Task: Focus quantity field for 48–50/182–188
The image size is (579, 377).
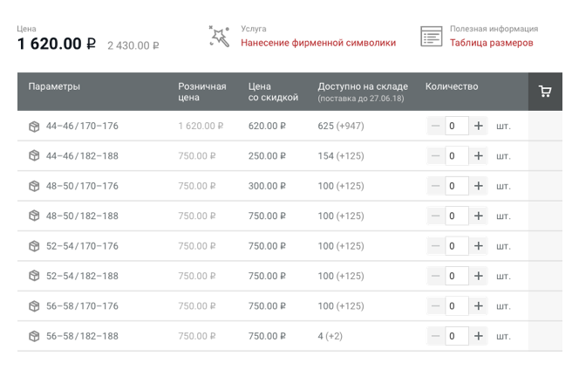Action: (x=457, y=216)
